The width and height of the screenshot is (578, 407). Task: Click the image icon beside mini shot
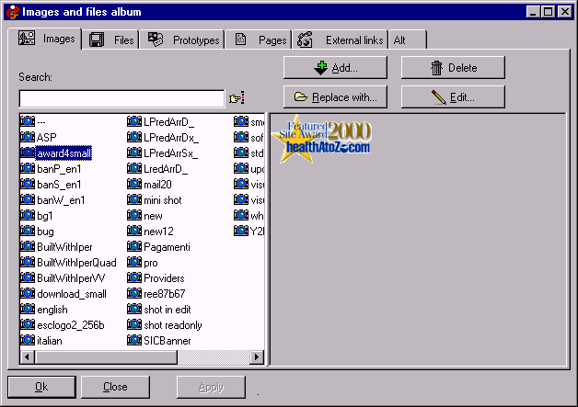[134, 199]
